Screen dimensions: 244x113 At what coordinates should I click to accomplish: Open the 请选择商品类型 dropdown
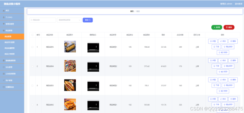tap(69, 20)
